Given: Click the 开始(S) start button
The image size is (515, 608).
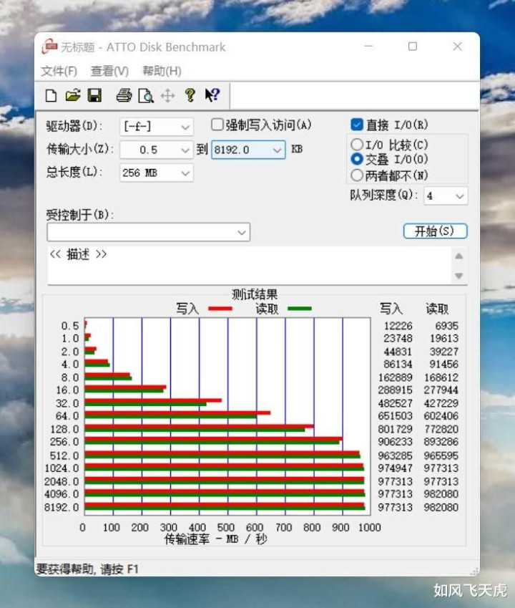Looking at the screenshot, I should click(x=435, y=231).
